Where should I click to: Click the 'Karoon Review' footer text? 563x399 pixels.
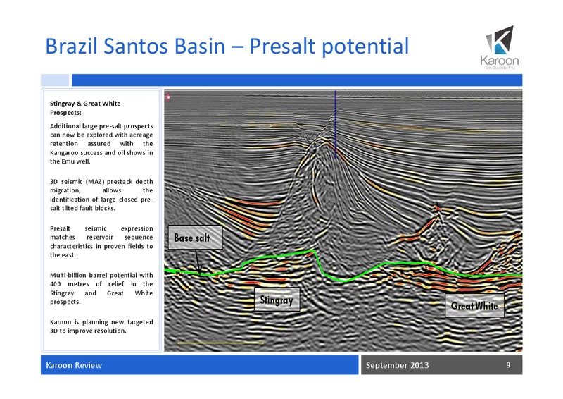click(x=74, y=365)
